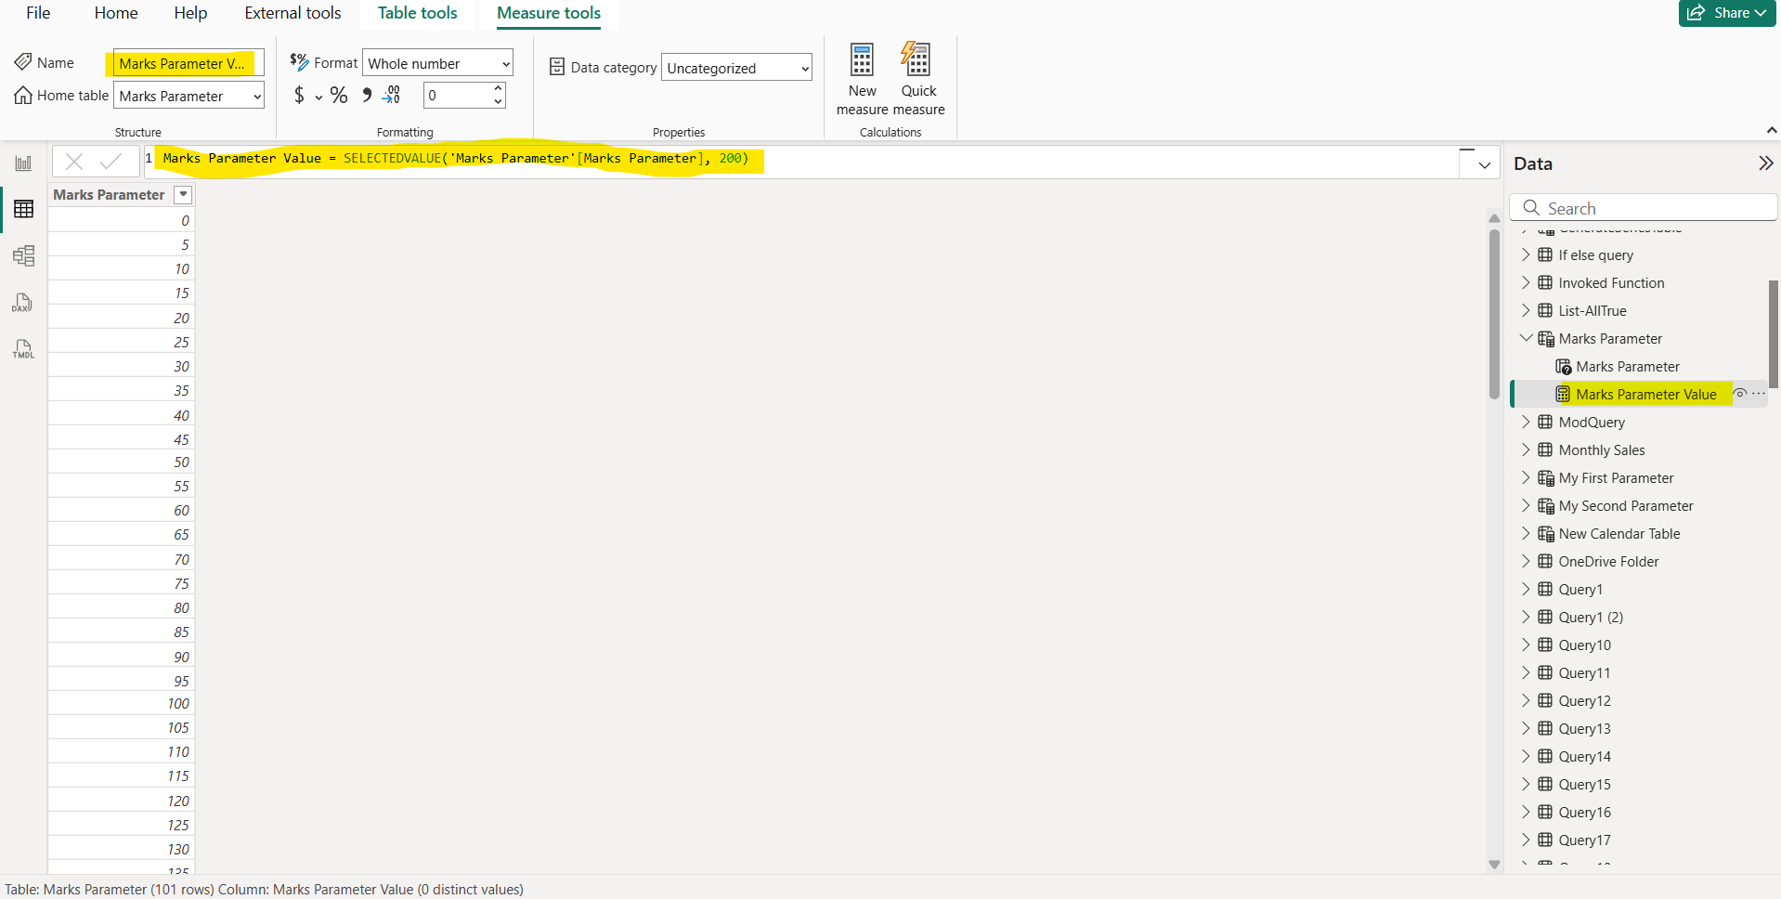Click the checkmark to commit the formula
This screenshot has width=1781, height=899.
click(x=112, y=161)
